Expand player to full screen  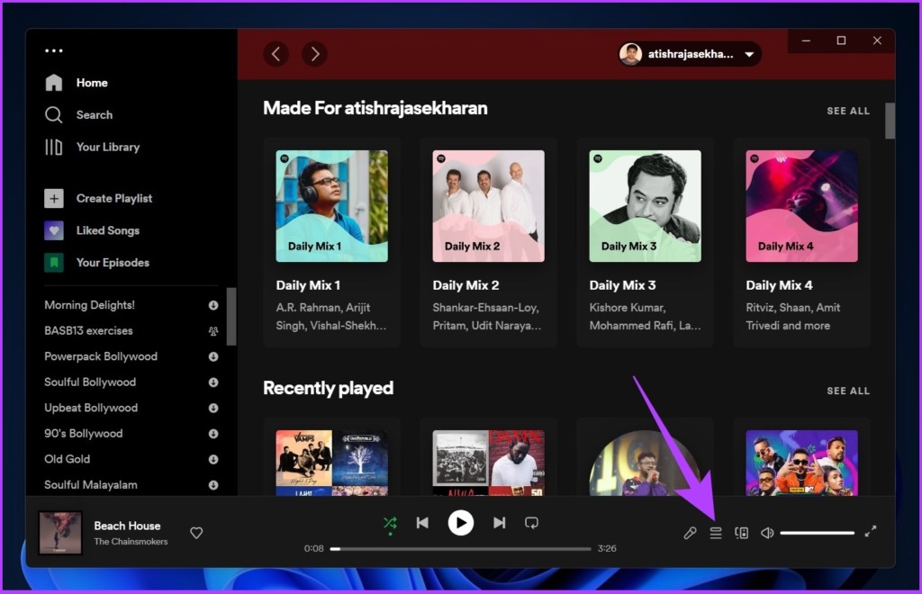[x=871, y=532]
